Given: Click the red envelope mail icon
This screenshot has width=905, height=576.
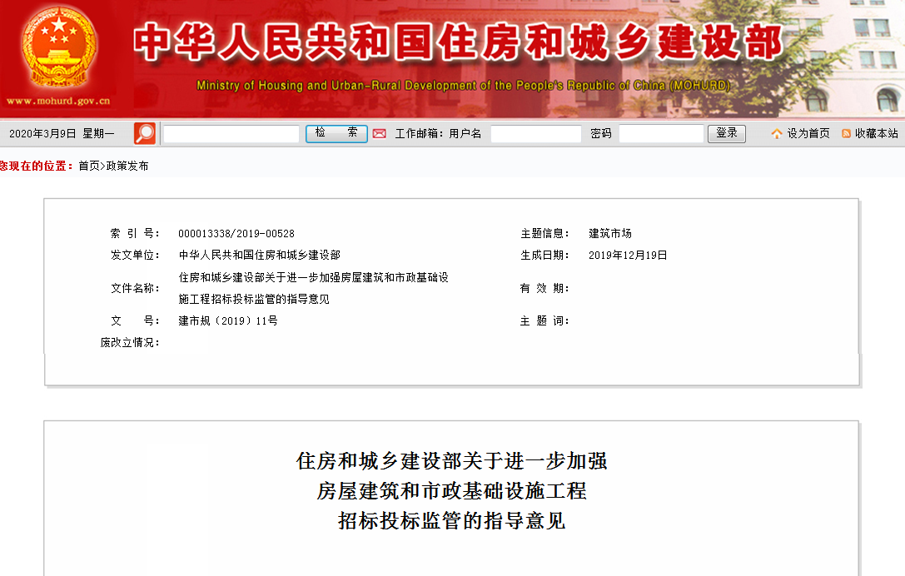Looking at the screenshot, I should 380,133.
